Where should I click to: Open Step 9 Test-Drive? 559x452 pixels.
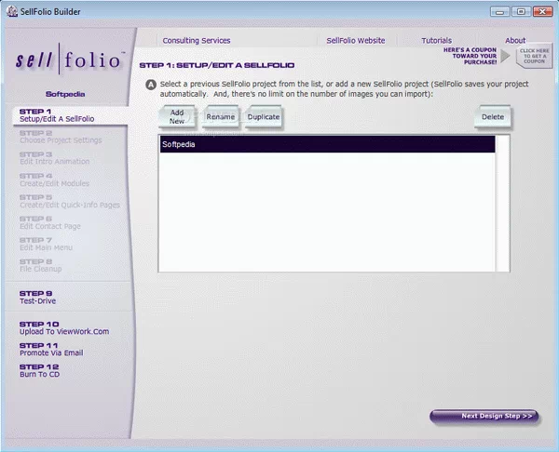click(x=38, y=298)
